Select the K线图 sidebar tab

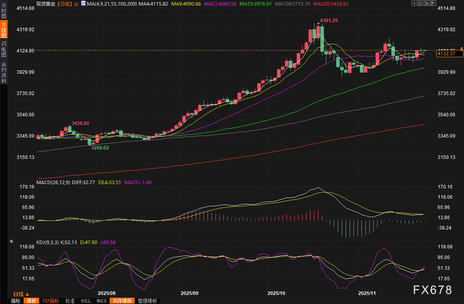click(3, 30)
